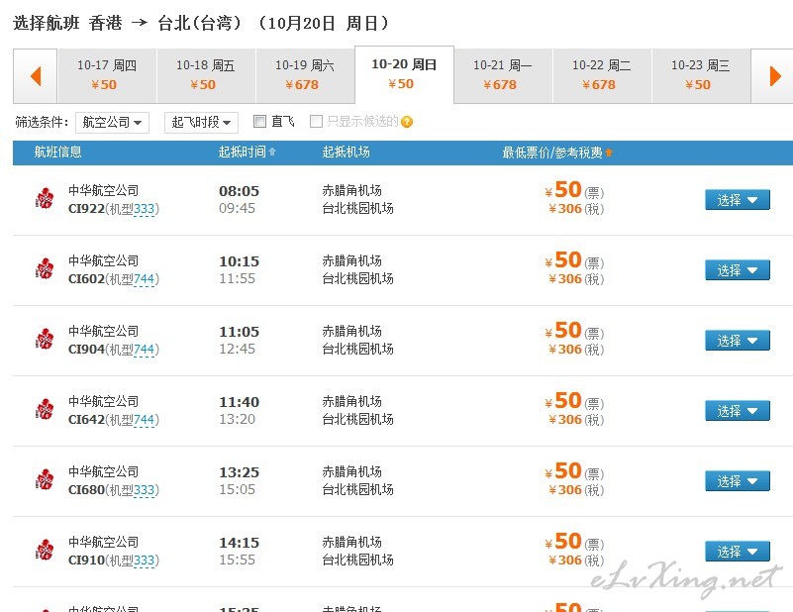
Task: Click the ¥306 tax for CI602
Action: (565, 278)
